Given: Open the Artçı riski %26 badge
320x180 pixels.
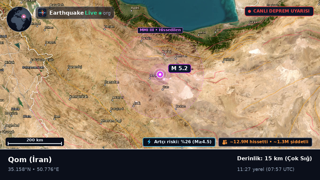Looking at the screenshot, I should pyautogui.click(x=179, y=142).
